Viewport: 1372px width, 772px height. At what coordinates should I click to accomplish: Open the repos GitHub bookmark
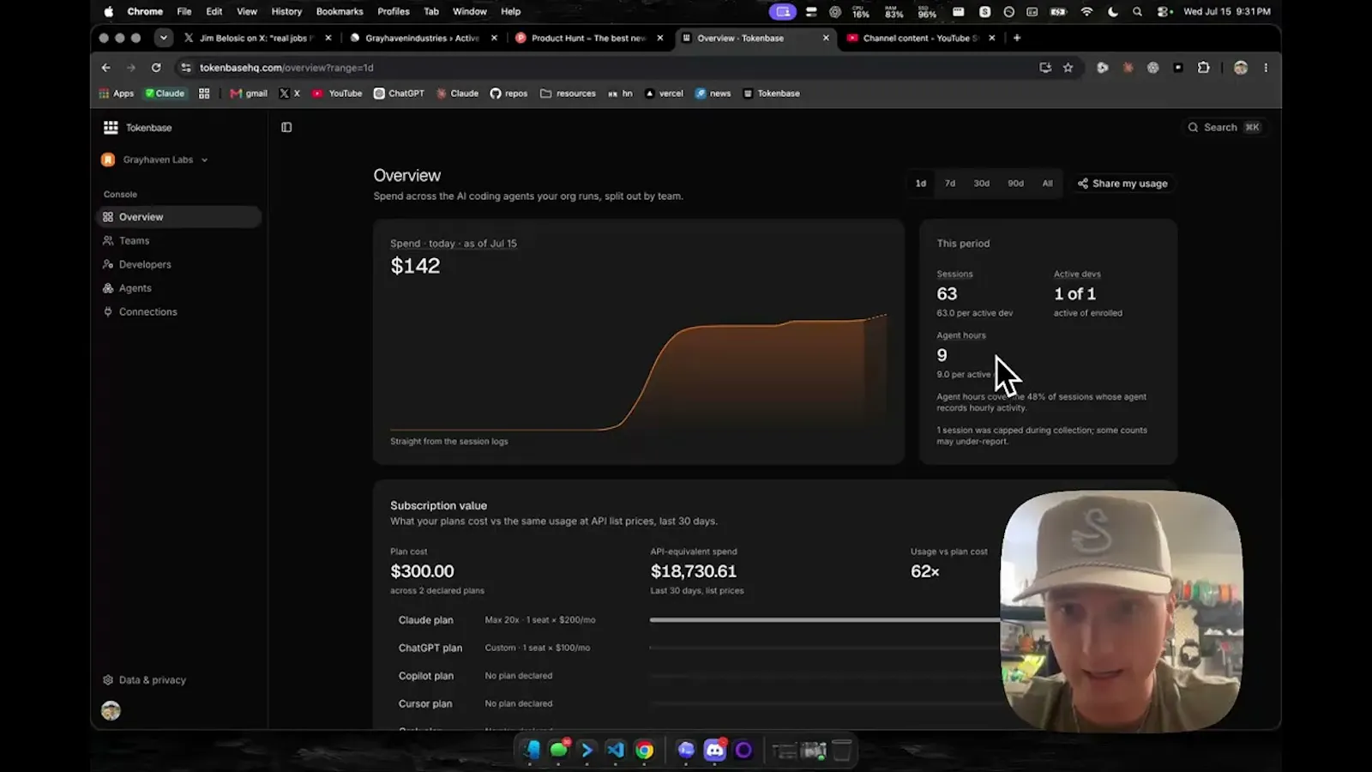(508, 93)
